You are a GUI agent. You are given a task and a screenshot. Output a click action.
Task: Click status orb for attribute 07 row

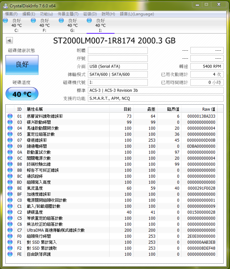pyautogui.click(x=10, y=140)
